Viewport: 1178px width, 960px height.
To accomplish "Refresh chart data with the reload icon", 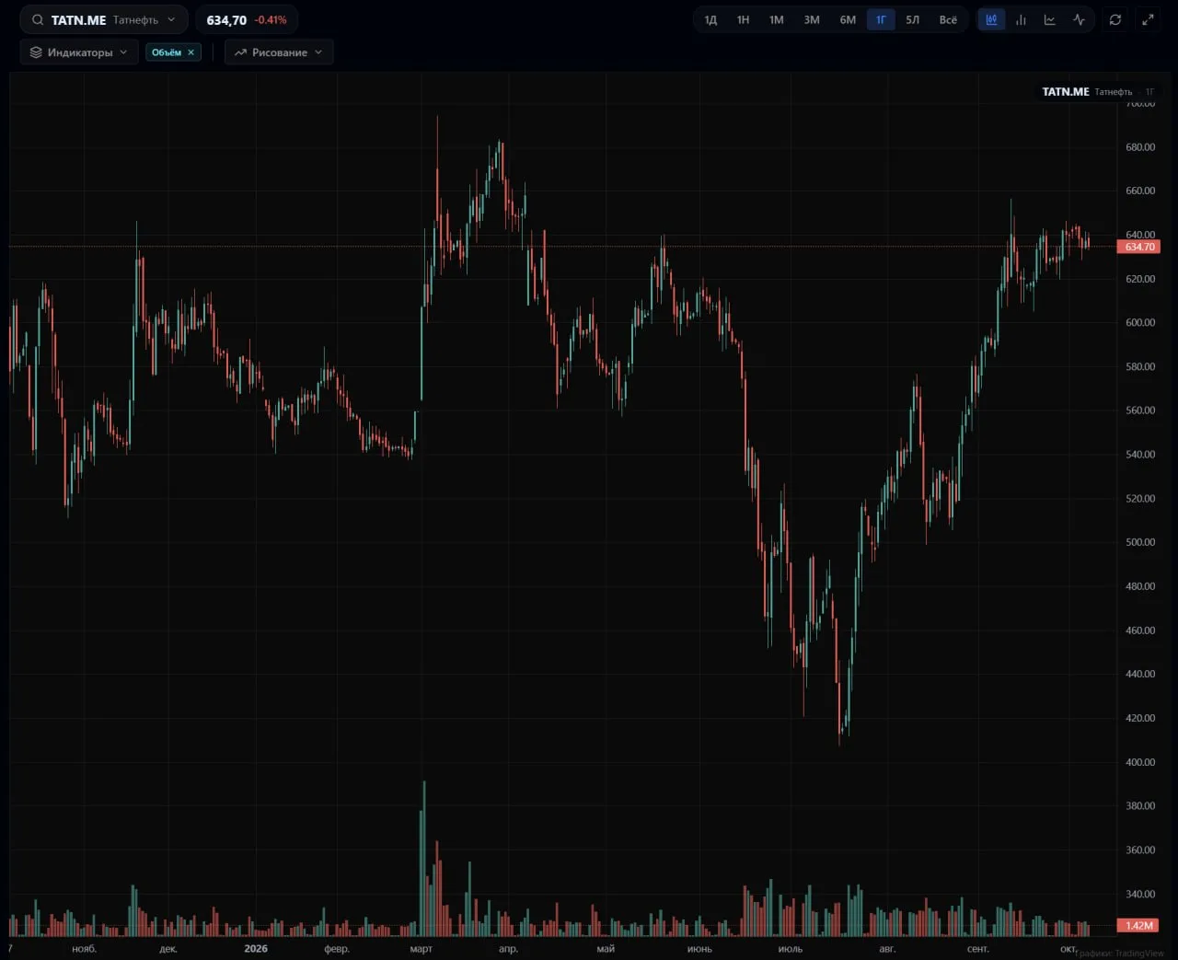I will [1115, 19].
